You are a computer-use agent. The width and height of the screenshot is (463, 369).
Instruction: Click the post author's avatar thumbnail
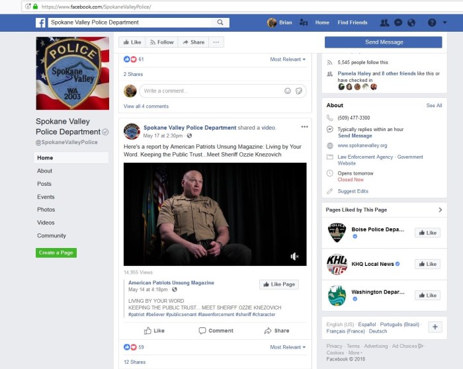(x=132, y=132)
